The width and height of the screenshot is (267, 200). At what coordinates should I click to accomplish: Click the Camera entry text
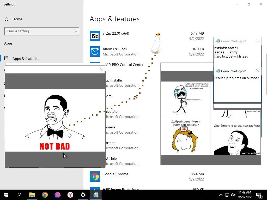coord(110,127)
